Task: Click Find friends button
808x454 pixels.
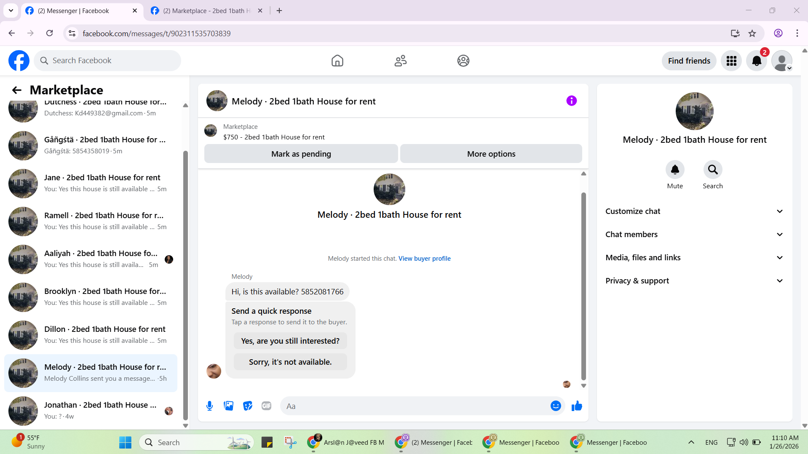Action: coord(689,61)
